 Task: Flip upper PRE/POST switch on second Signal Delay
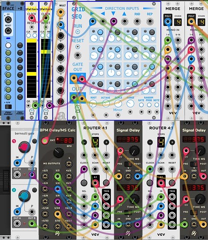pyautogui.click(x=194, y=164)
